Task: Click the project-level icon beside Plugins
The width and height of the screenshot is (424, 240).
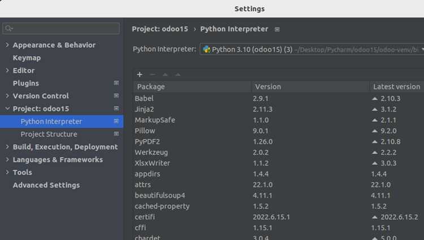Action: (116, 83)
